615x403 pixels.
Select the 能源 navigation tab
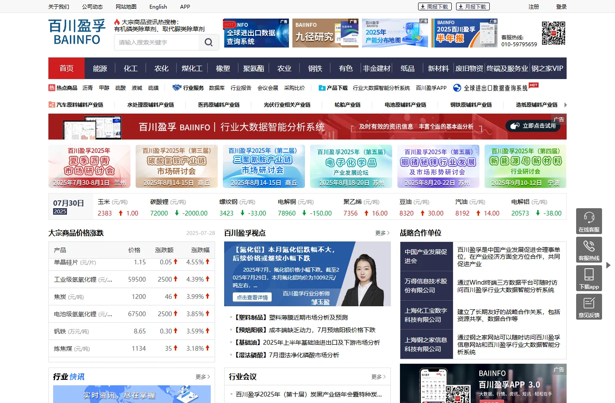[100, 68]
